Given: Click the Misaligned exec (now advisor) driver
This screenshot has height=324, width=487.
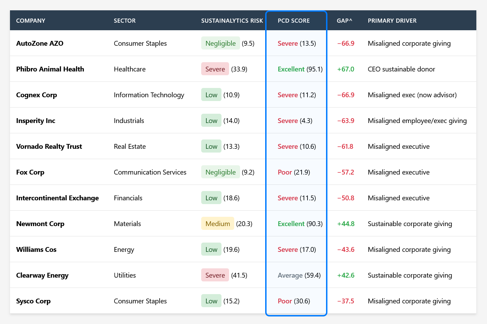Looking at the screenshot, I should pyautogui.click(x=412, y=95).
